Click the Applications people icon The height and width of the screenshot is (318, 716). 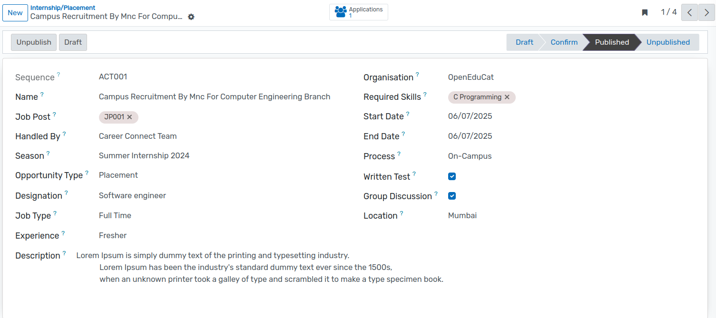pyautogui.click(x=341, y=12)
